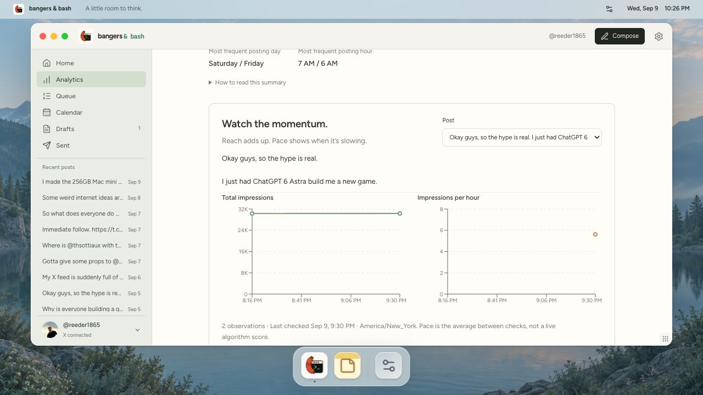Click the 9:30 PM total impressions data point
Viewport: 703px width, 395px height.
(x=400, y=213)
